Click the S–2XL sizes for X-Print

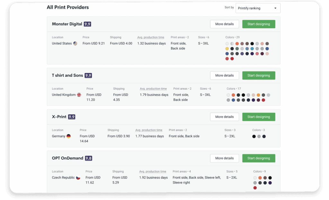coord(230,137)
